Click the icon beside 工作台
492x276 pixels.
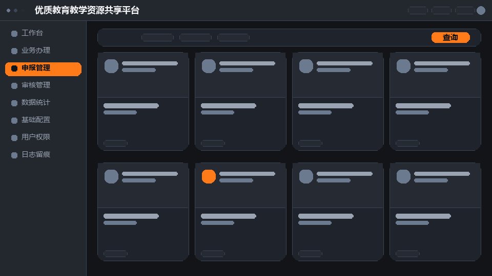[x=14, y=34]
